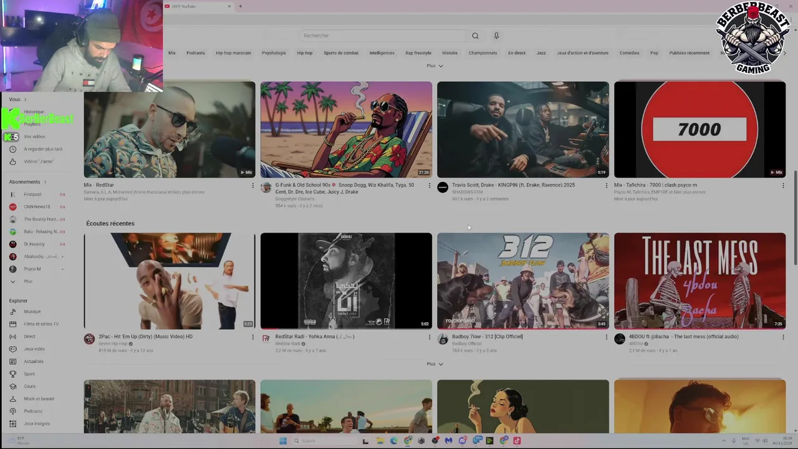Open the Psyco-M subscription channel
The image size is (798, 449).
coord(32,269)
